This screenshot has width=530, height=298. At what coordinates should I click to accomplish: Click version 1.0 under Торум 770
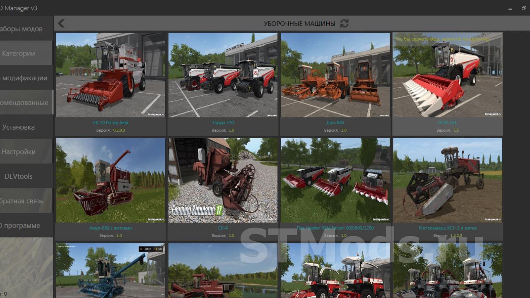(231, 130)
